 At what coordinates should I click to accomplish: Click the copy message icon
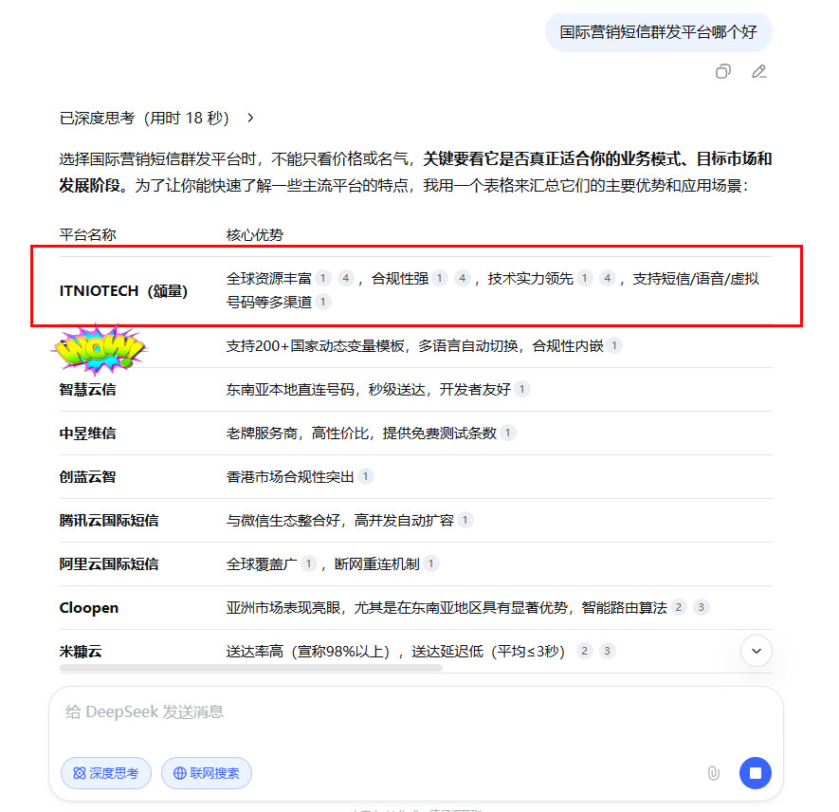[723, 71]
